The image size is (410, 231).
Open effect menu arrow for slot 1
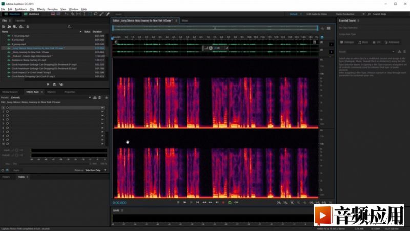(x=102, y=108)
